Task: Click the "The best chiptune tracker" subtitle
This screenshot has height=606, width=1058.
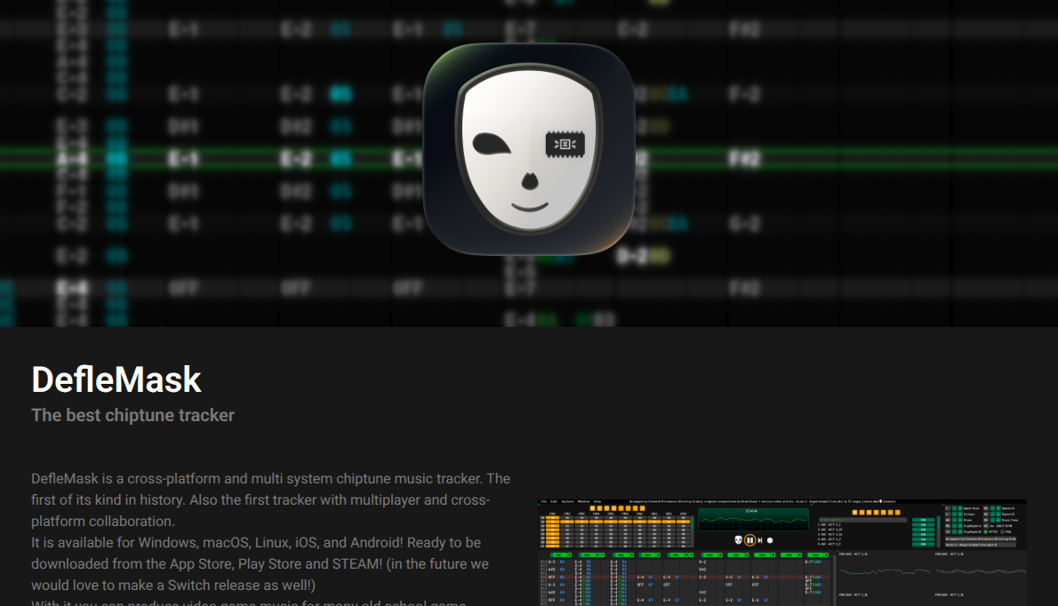Action: pos(133,415)
